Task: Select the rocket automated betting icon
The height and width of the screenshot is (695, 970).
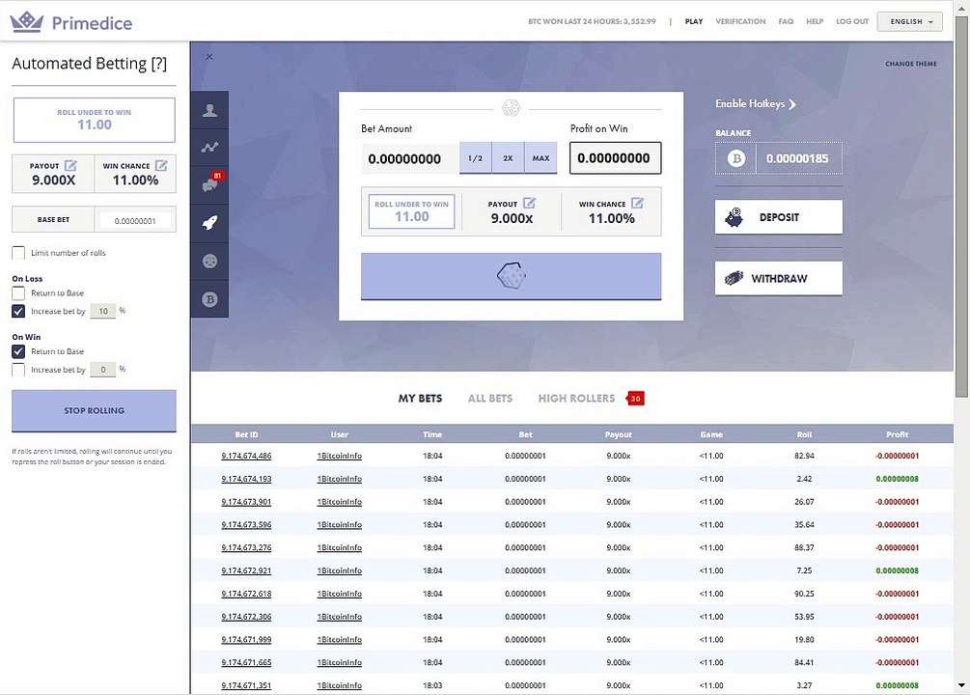Action: [209, 223]
